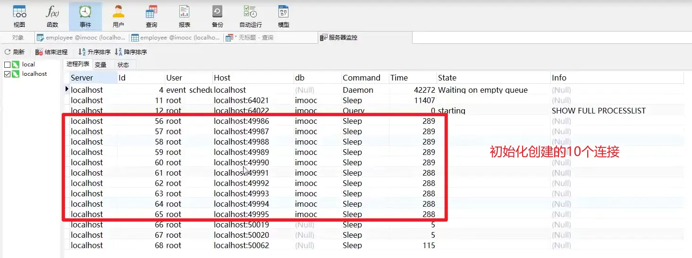Screen dimensions: 692x258
Task: Open the 变量 sub-tab
Action: coord(101,64)
